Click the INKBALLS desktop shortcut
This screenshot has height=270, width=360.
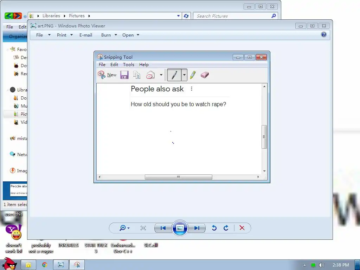click(69, 245)
